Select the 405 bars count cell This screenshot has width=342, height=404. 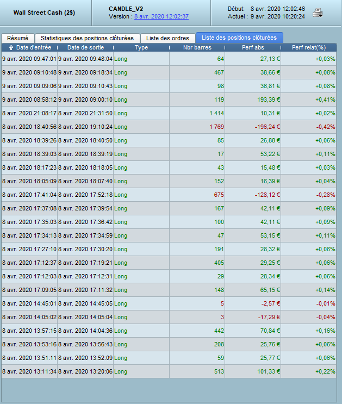[197, 263]
